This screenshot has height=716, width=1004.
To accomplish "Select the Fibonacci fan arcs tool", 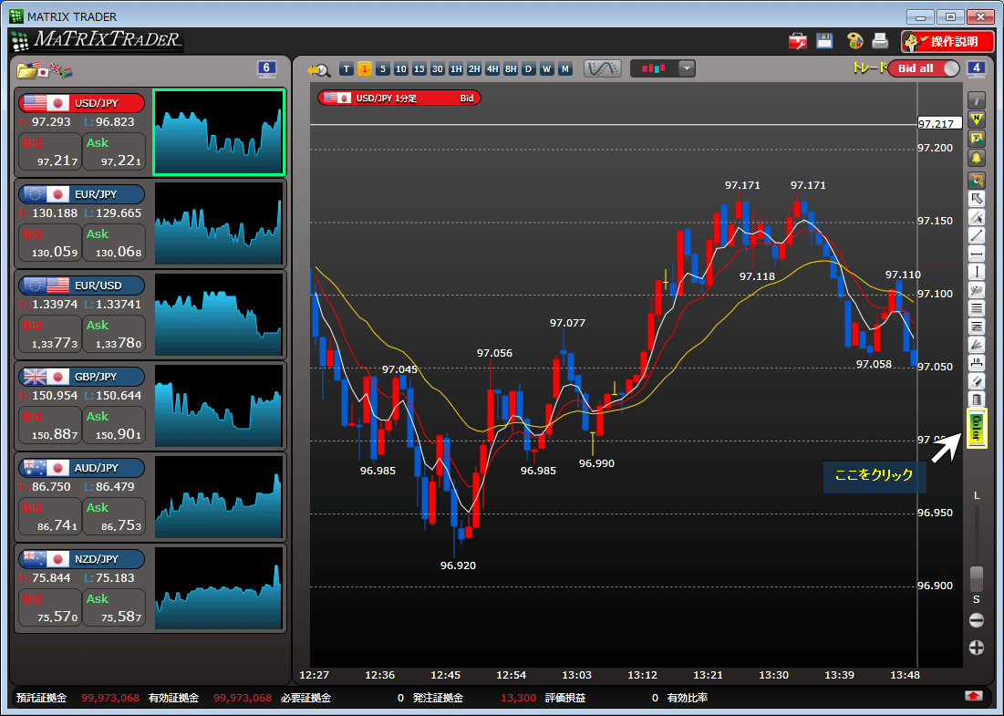I will (x=976, y=290).
